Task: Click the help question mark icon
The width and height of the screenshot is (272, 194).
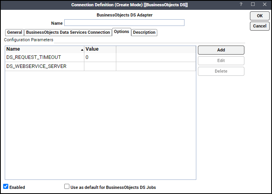Action: (x=241, y=4)
